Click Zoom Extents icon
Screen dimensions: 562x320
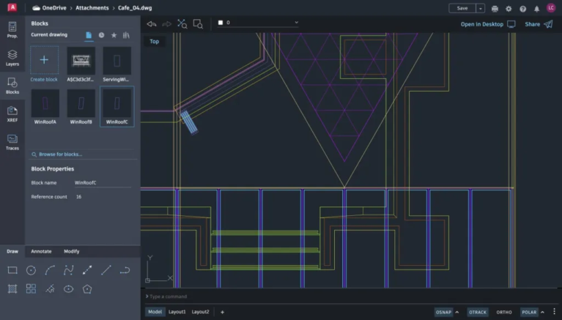182,24
